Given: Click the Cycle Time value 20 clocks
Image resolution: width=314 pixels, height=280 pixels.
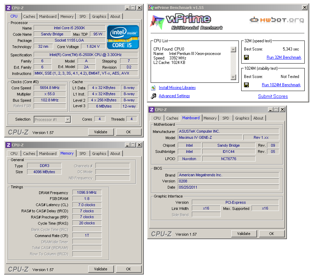Looking at the screenshot, I should (x=87, y=223).
